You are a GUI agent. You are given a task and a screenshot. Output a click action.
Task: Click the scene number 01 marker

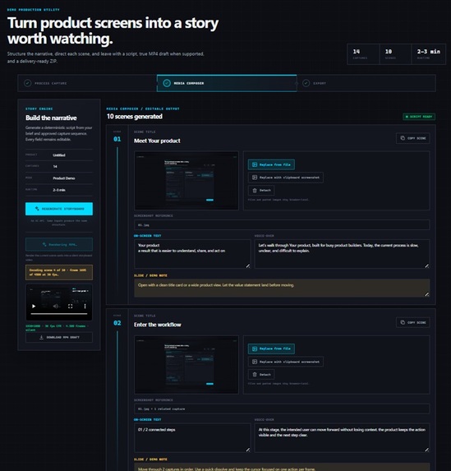tap(117, 139)
